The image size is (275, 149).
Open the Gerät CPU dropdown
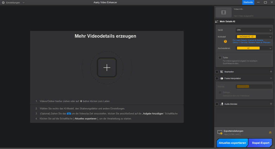tap(254, 30)
